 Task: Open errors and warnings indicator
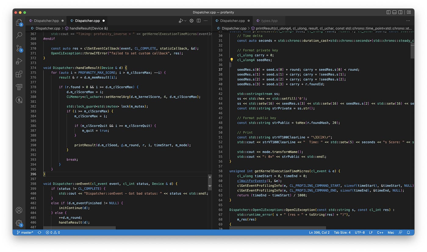pos(53,233)
